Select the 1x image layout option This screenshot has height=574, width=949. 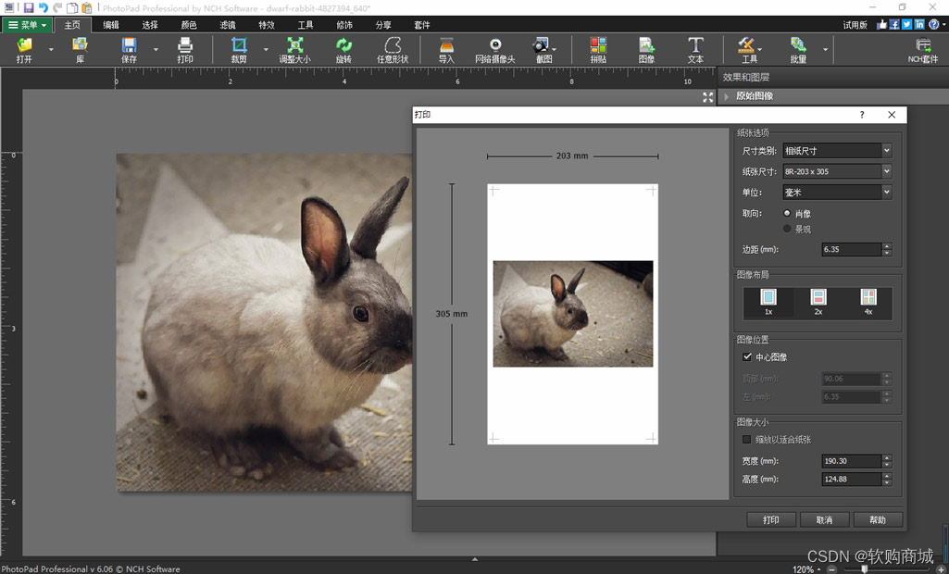coord(768,302)
